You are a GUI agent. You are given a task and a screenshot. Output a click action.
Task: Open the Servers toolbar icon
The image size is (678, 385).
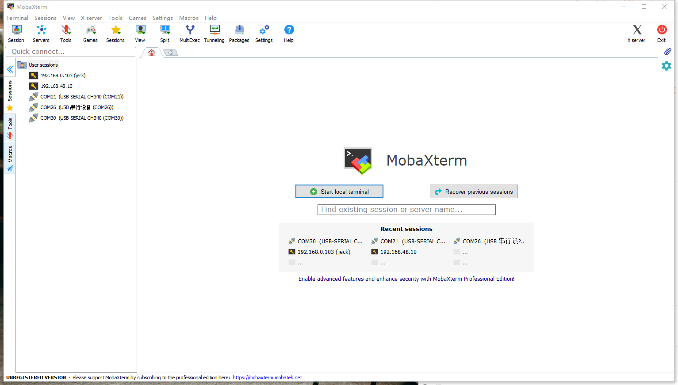(x=41, y=34)
